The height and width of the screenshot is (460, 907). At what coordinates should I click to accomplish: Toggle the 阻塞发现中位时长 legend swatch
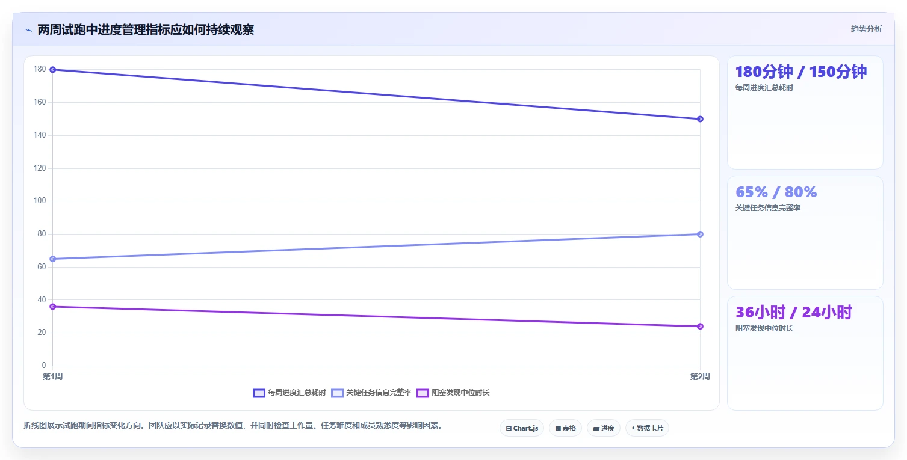coord(423,393)
